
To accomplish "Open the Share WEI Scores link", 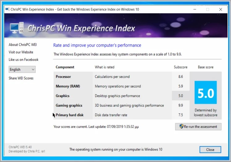I will (x=21, y=78).
